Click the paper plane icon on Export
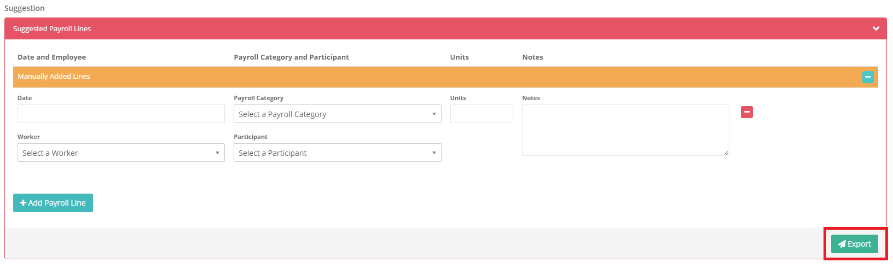Image resolution: width=893 pixels, height=268 pixels. click(x=842, y=244)
